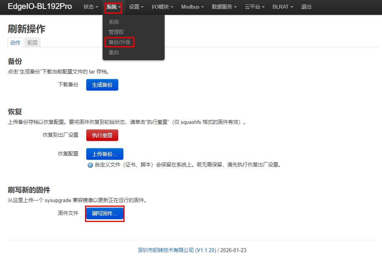The height and width of the screenshot is (256, 382).
Task: Expand the 数据服务 menu
Action: point(224,7)
